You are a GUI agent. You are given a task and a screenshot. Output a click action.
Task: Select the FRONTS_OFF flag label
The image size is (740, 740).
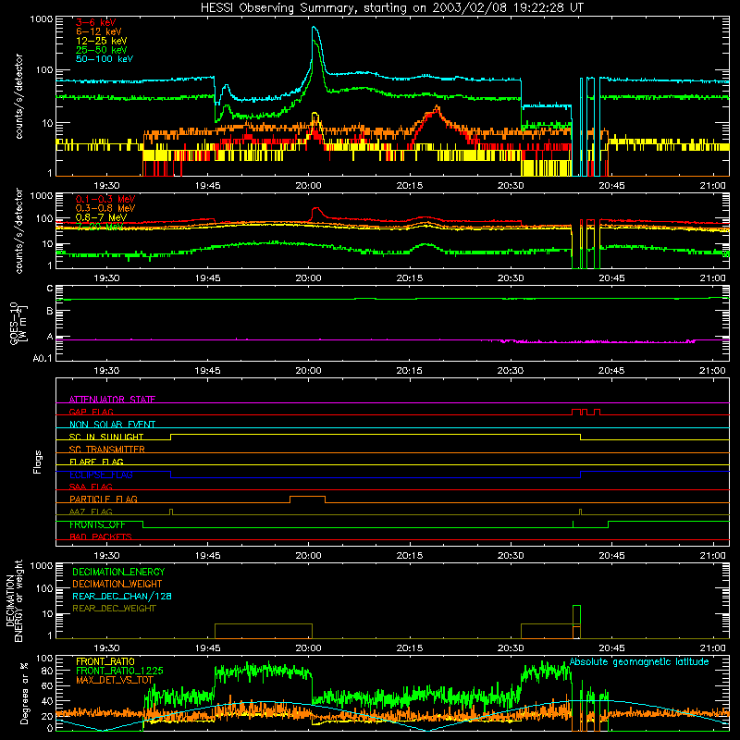[x=97, y=524]
